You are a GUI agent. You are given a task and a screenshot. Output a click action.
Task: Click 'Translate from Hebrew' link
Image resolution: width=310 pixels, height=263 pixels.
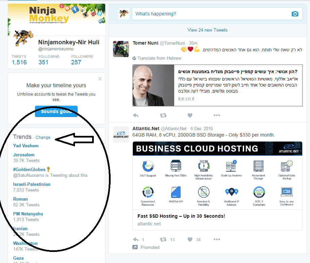point(159,58)
